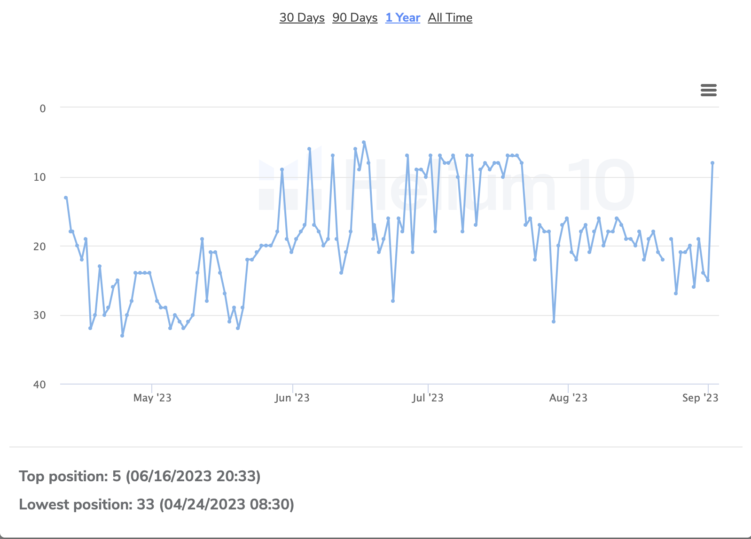Switch to the 30 Days range
Viewport: 751px width, 539px height.
tap(302, 18)
